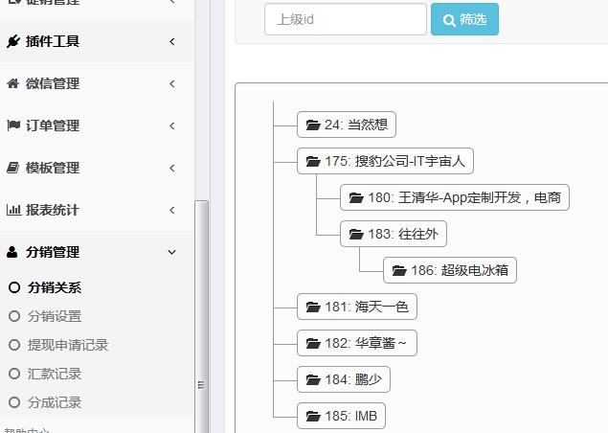Screen dimensions: 608x433
Task: Click the flag icon beside 订单管理
Action: (x=12, y=125)
